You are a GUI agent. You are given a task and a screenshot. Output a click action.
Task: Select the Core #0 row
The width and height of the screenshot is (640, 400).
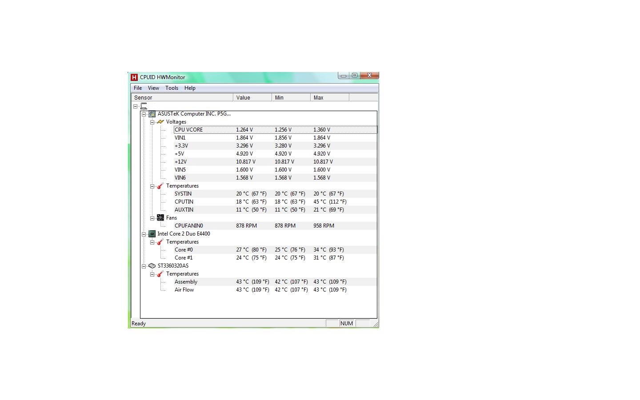(x=276, y=250)
